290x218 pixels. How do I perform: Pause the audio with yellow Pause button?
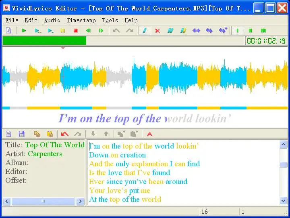(x=63, y=30)
